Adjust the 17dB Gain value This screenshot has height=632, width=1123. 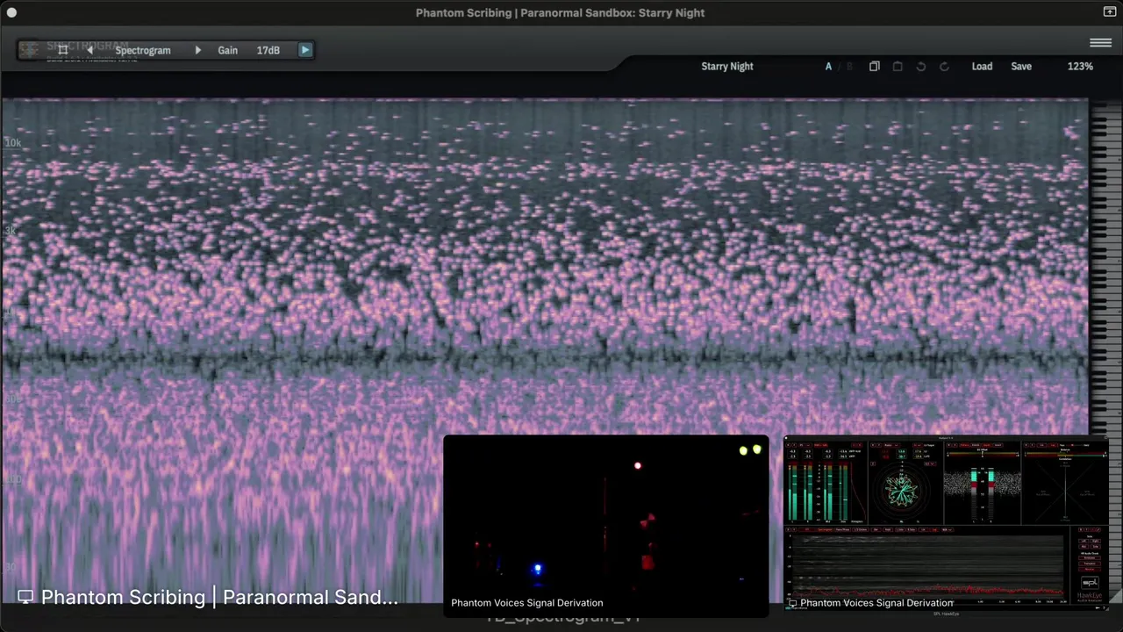click(x=268, y=50)
